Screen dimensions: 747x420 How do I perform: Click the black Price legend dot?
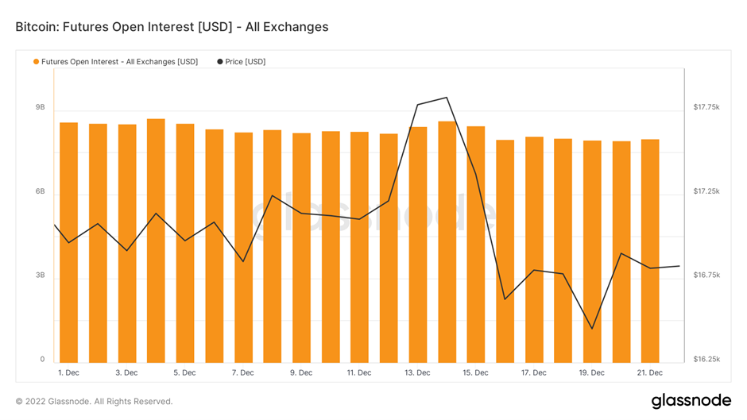(219, 62)
